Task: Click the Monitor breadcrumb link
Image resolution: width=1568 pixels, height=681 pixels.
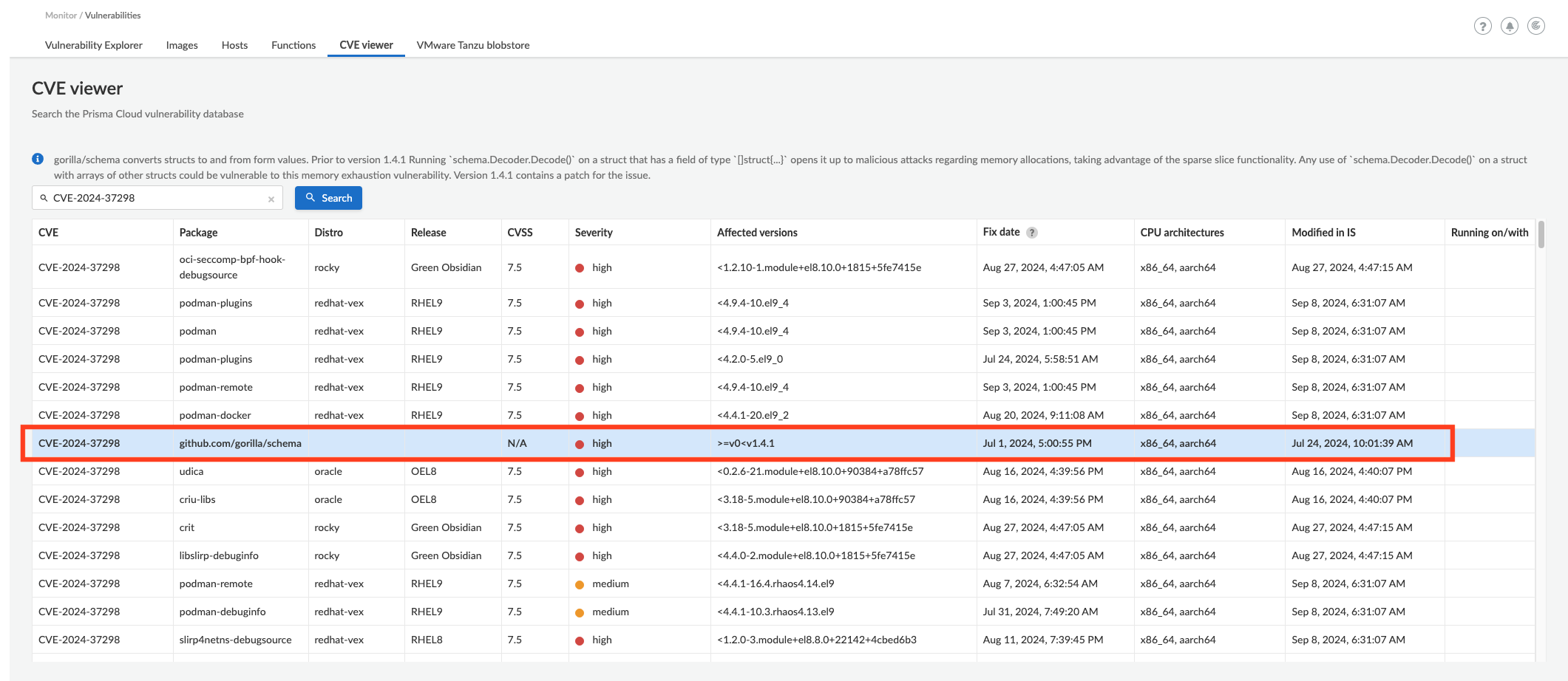Action: pos(61,16)
